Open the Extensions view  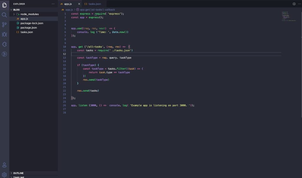point(4,44)
